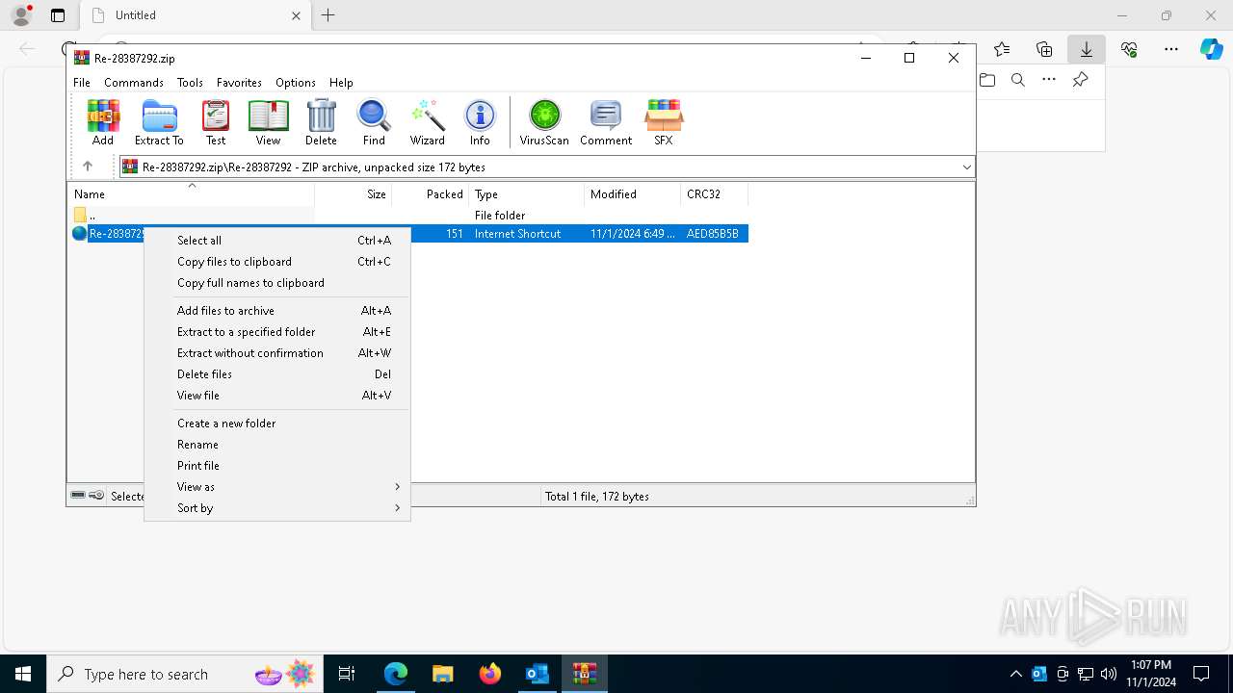This screenshot has width=1233, height=693.
Task: Sort by the CRC32 column header
Action: pos(714,194)
